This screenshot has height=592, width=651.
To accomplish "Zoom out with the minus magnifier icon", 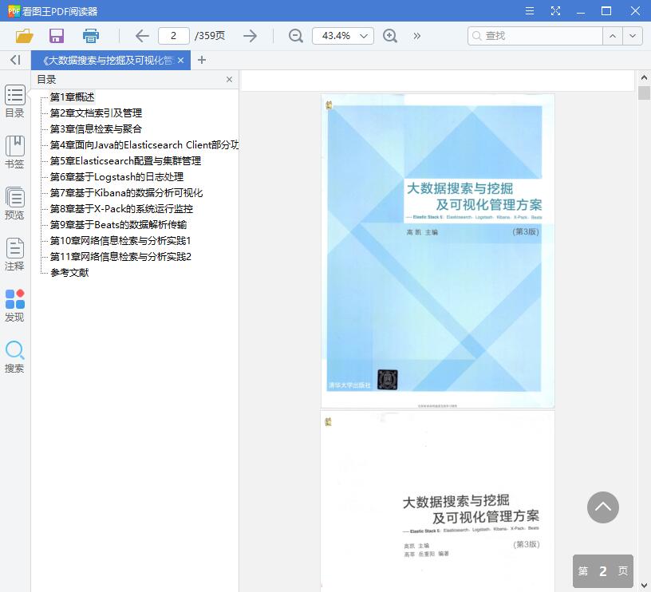I will 296,36.
